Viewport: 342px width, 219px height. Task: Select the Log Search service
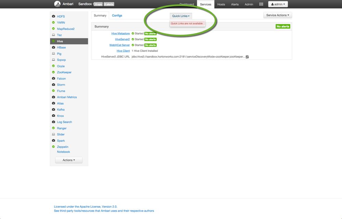click(x=64, y=122)
